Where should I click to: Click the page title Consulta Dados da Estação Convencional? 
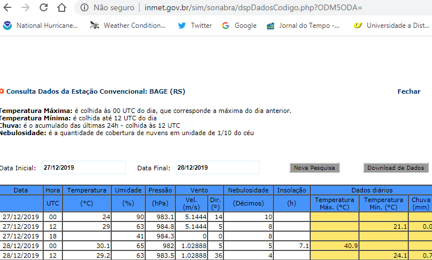tap(96, 91)
